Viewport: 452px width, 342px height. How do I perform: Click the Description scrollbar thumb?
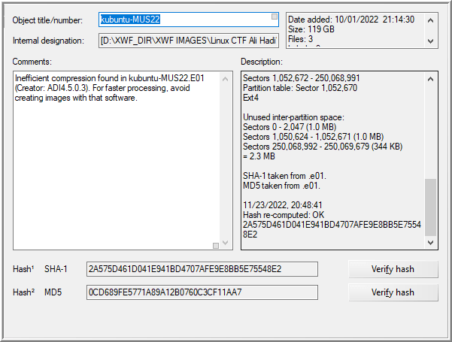[x=430, y=207]
